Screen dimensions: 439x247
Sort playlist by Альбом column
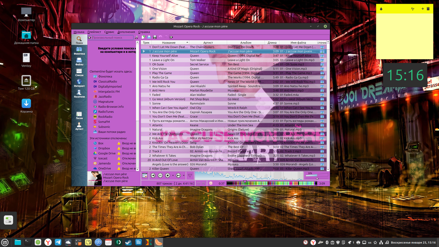246,43
